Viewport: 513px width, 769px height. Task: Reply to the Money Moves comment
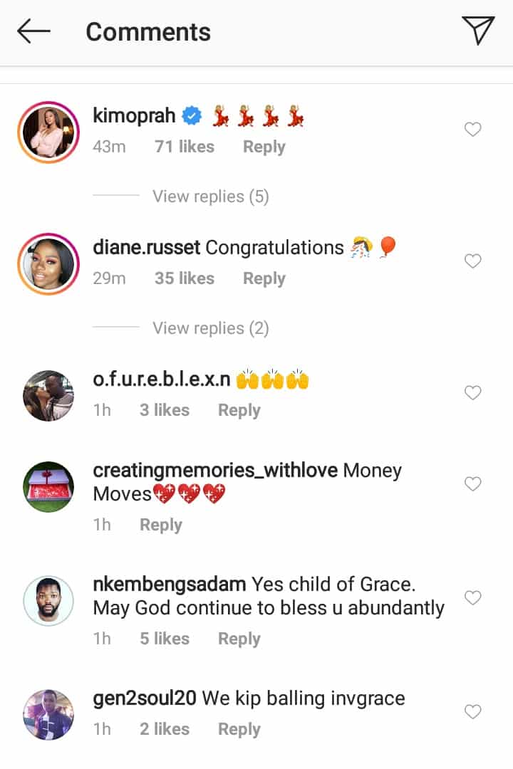[x=161, y=525]
